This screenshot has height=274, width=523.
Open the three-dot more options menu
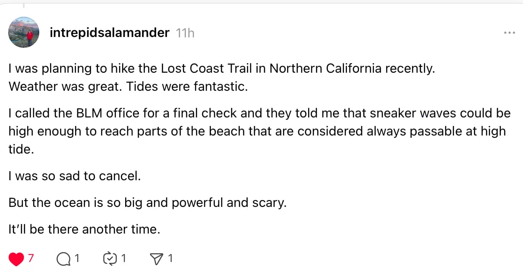point(510,33)
